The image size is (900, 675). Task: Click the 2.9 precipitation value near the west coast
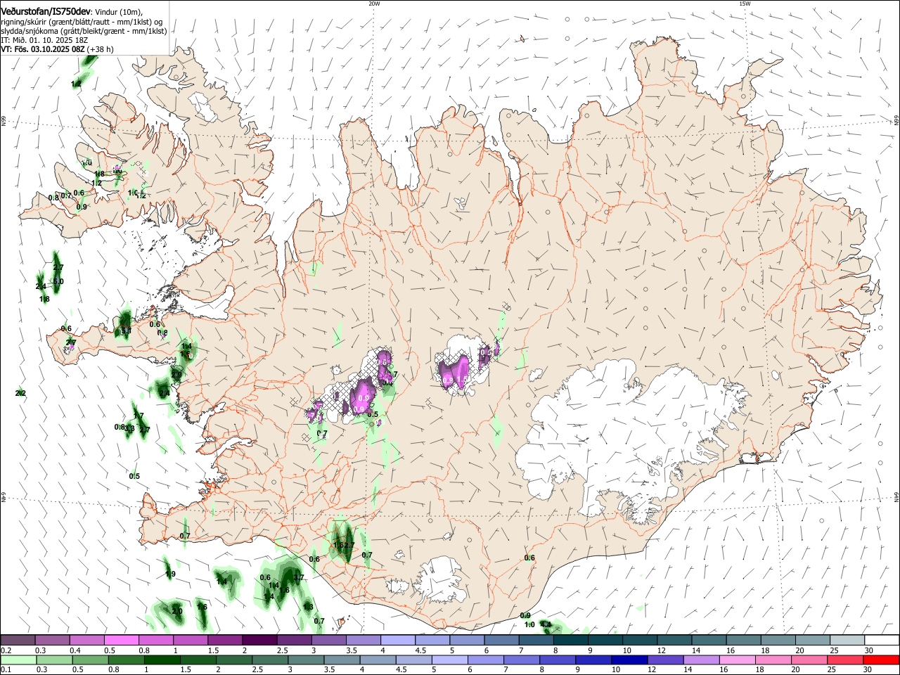pyautogui.click(x=176, y=375)
